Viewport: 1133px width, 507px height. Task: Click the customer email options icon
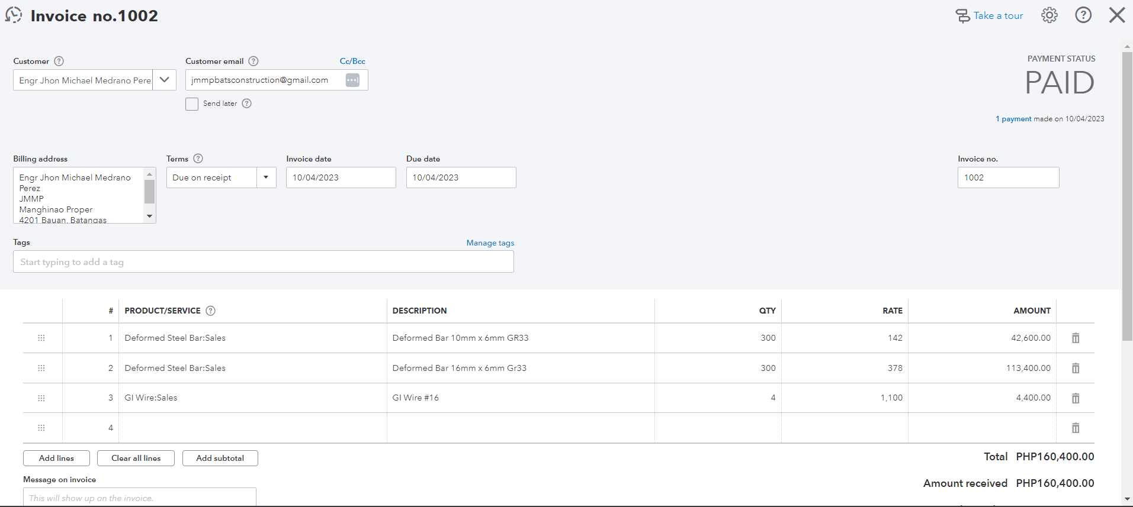coord(352,80)
